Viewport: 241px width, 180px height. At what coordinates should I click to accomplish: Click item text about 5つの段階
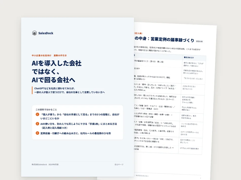pyautogui.click(x=80, y=116)
